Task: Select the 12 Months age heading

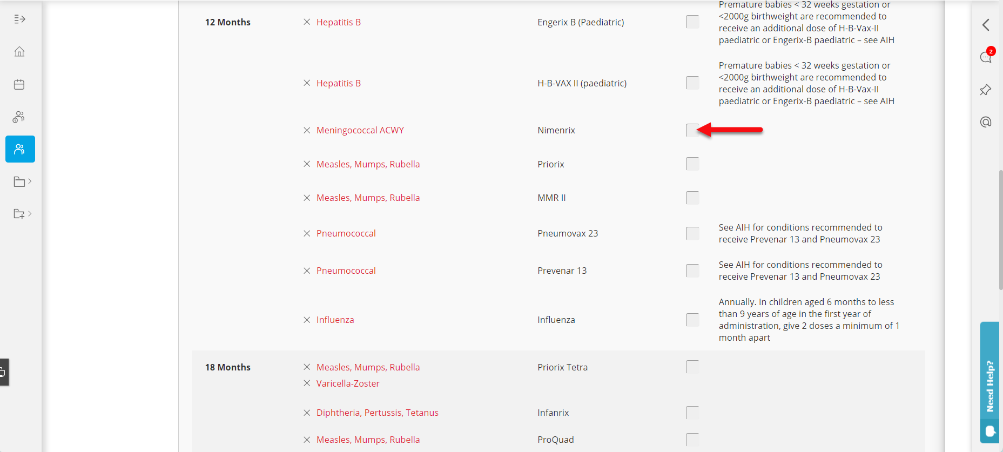Action: click(x=228, y=22)
